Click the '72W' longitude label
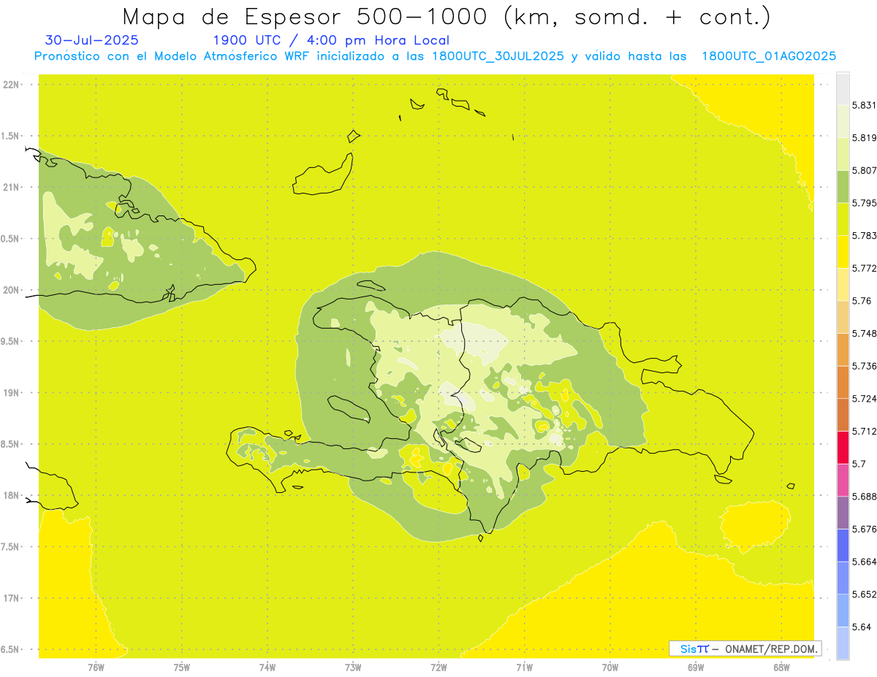Image resolution: width=877 pixels, height=677 pixels. click(x=439, y=667)
